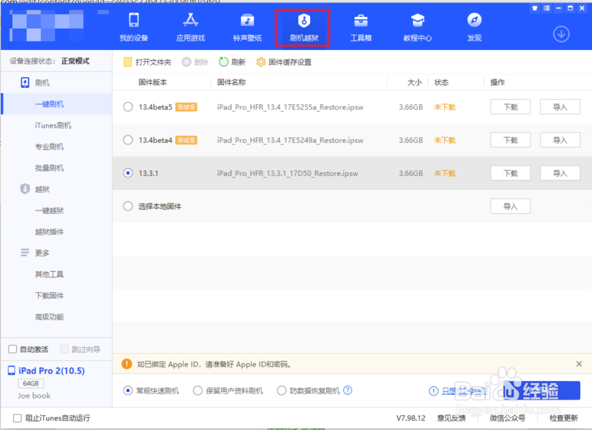Open the 铃声壁纸 (Ringtones & Wallpapers) section

pos(247,27)
